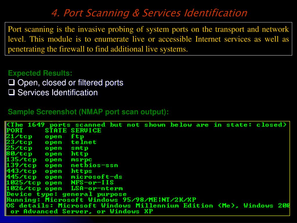The height and width of the screenshot is (223, 297).
Task: Click the '23/tcp open telnet' line
Action: pos(51,142)
